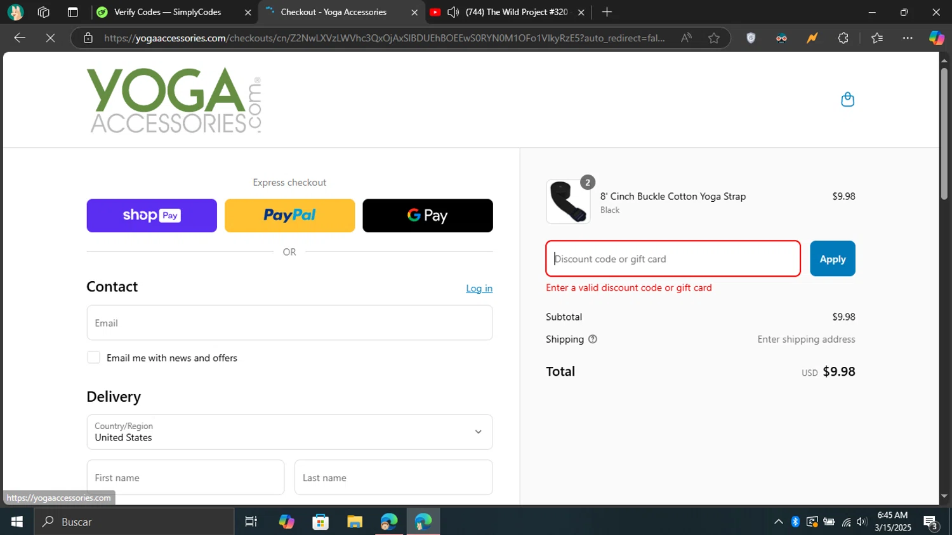Show the Shipping help info icon
The width and height of the screenshot is (952, 535).
pyautogui.click(x=593, y=340)
